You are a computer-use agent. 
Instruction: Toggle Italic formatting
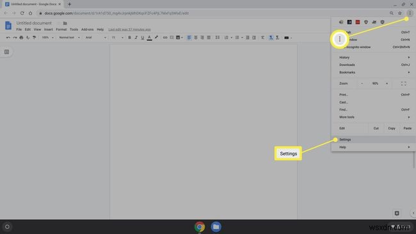(x=136, y=38)
